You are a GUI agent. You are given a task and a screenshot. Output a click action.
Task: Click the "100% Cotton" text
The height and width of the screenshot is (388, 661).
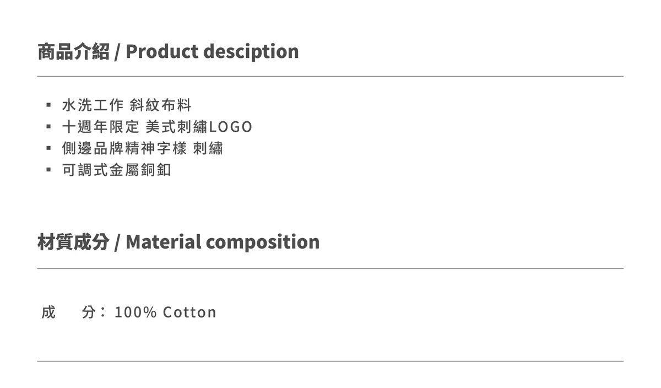click(x=165, y=312)
